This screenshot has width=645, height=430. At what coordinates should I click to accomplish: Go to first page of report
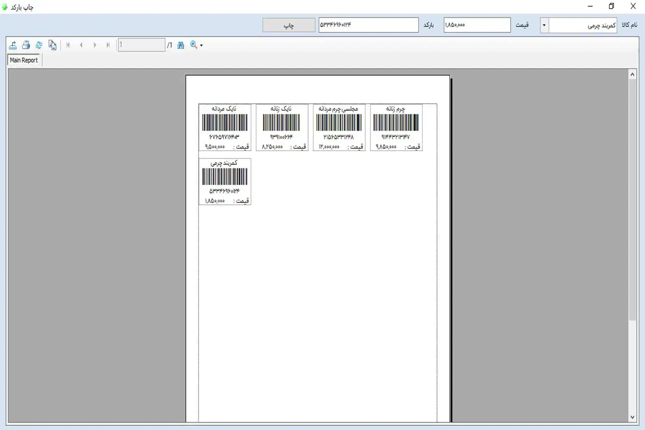pyautogui.click(x=68, y=45)
